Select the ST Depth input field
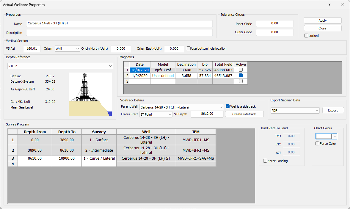The image size is (350, 209). point(207,114)
